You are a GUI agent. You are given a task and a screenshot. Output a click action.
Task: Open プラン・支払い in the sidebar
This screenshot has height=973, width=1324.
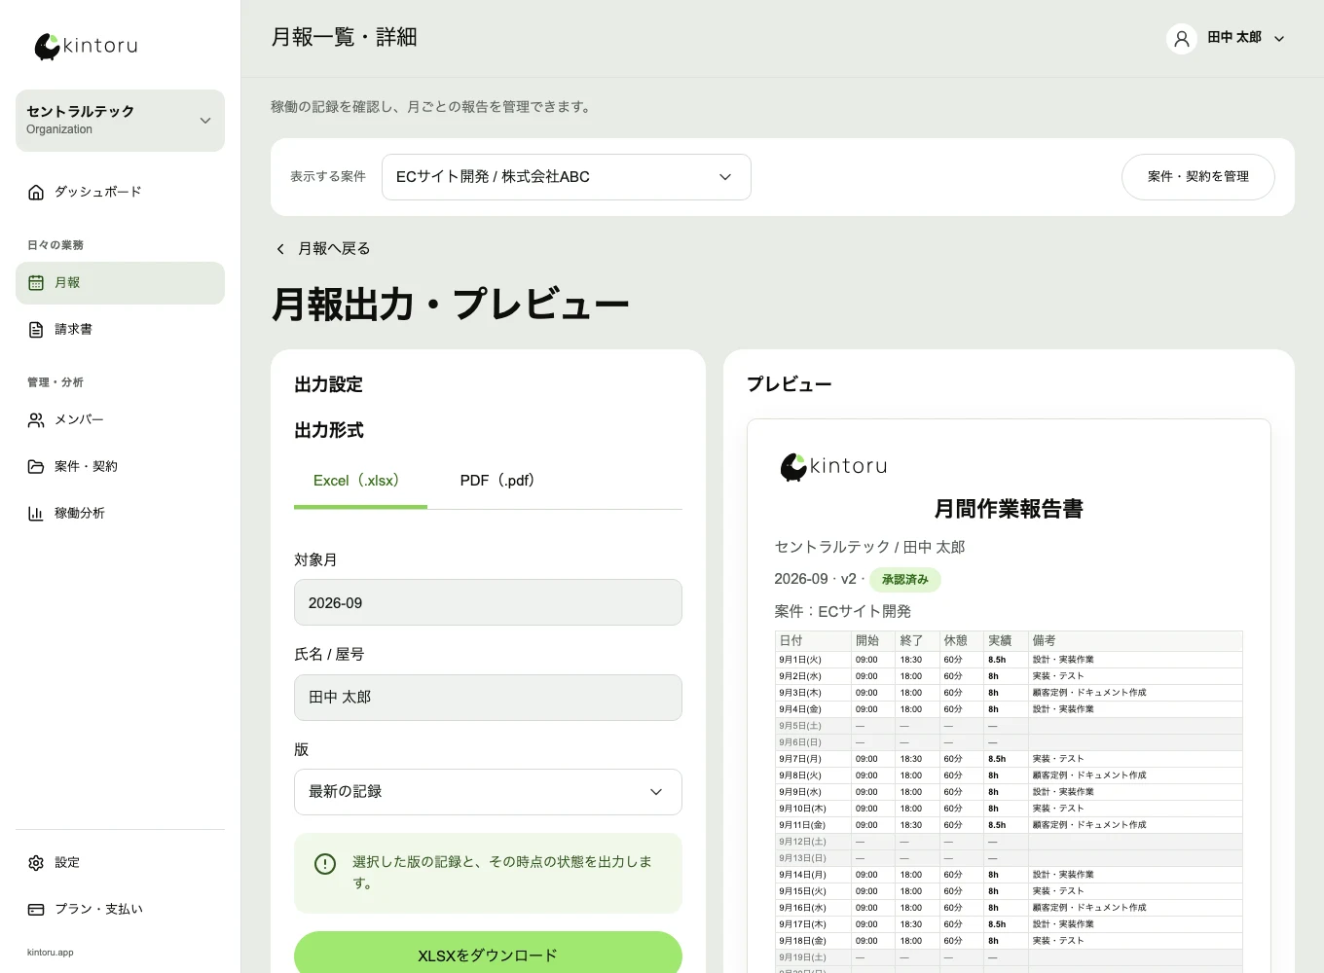[x=120, y=909]
